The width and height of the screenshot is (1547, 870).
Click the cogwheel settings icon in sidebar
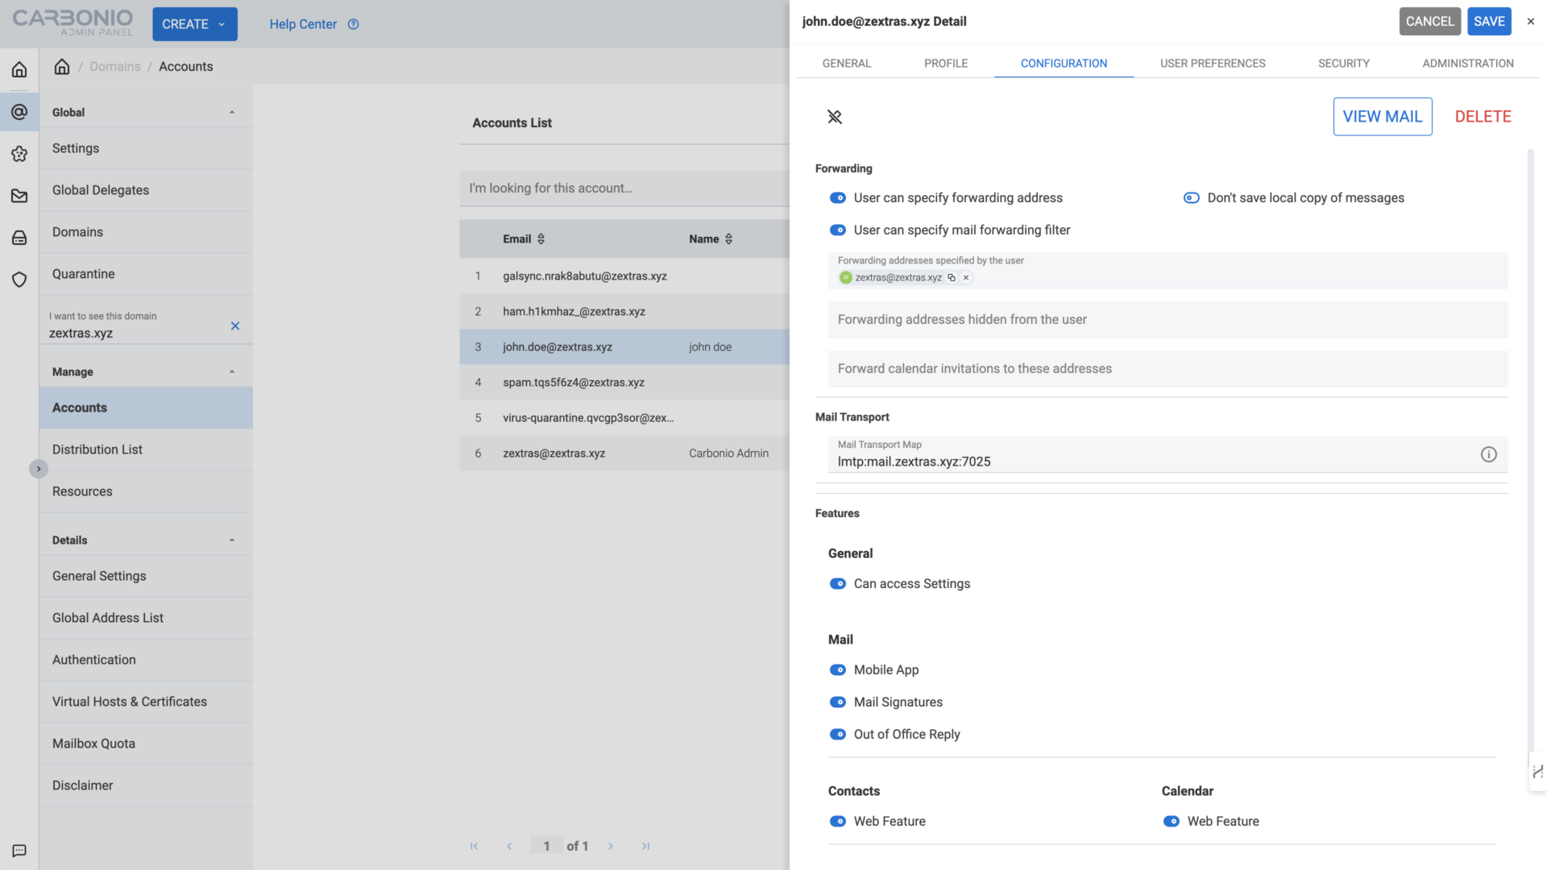(19, 154)
